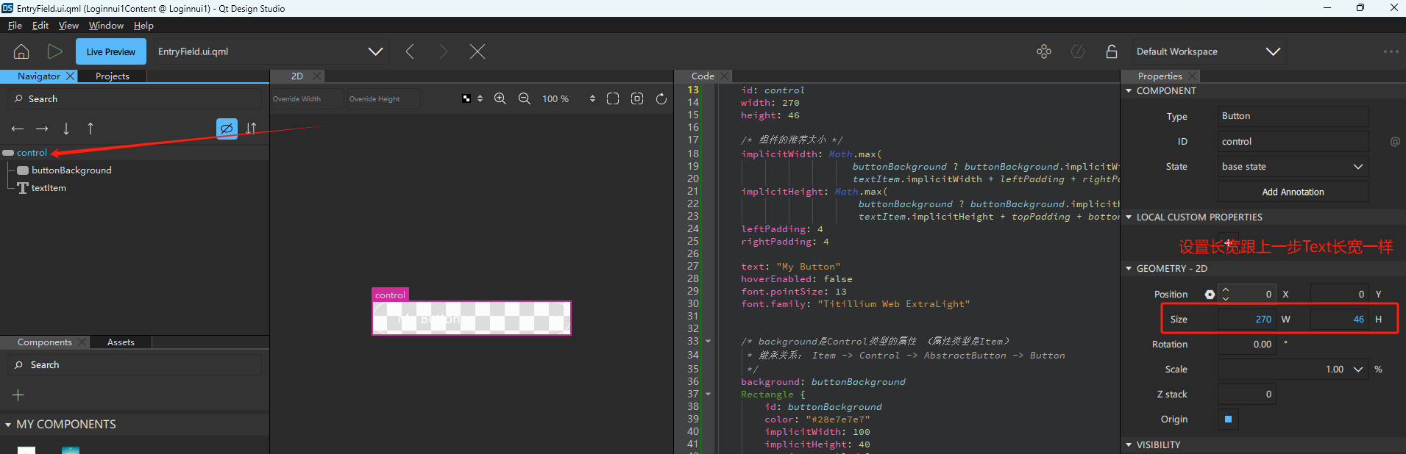Toggle Live Preview
This screenshot has width=1406, height=454.
point(111,51)
